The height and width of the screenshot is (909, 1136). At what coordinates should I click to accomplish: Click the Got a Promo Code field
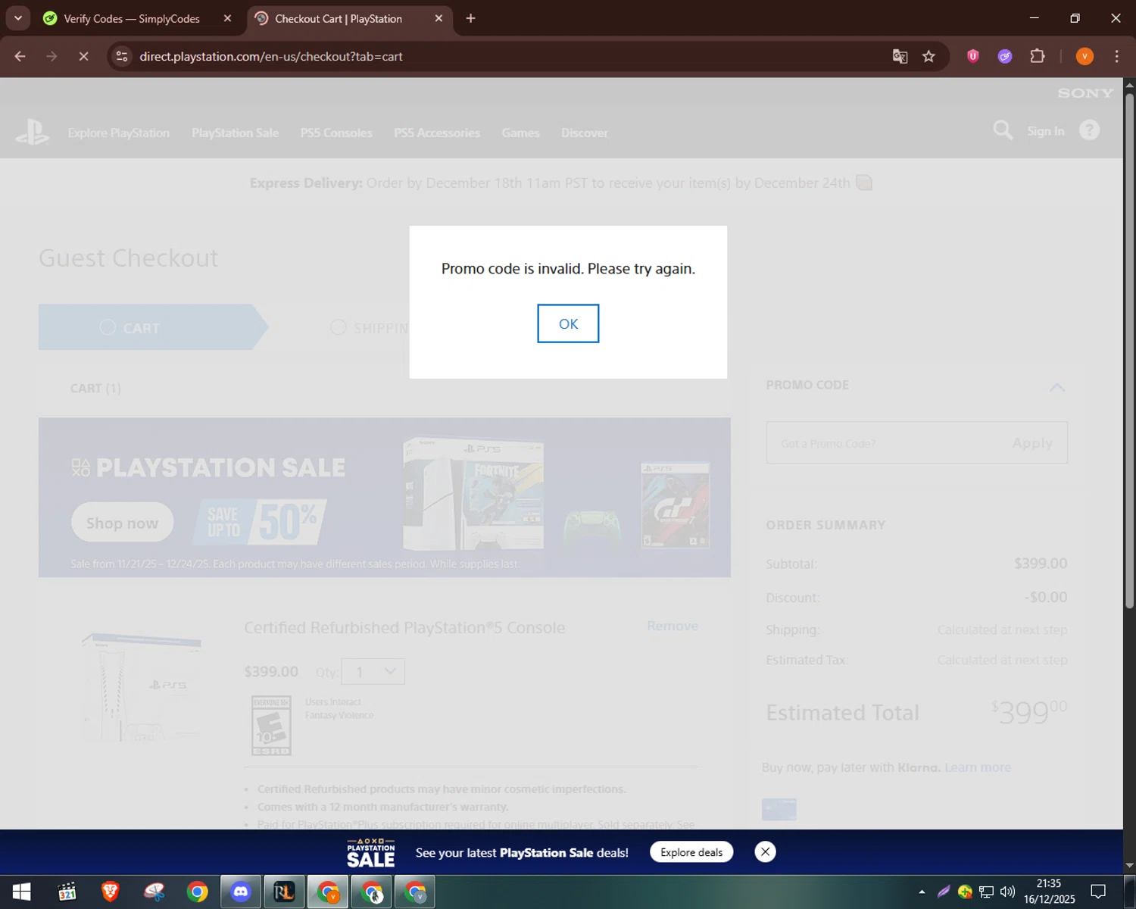(885, 443)
